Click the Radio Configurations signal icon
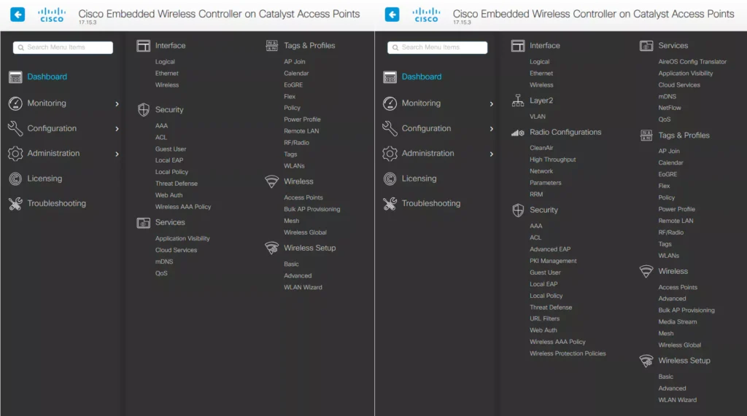Image resolution: width=747 pixels, height=416 pixels. 518,133
